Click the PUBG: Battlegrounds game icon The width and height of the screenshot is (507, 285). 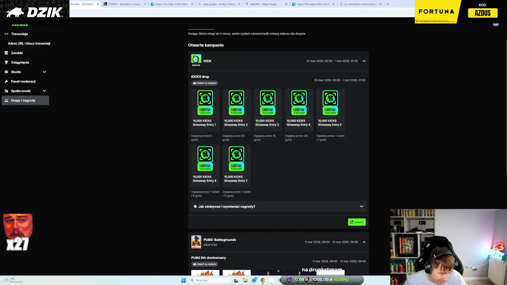[196, 242]
